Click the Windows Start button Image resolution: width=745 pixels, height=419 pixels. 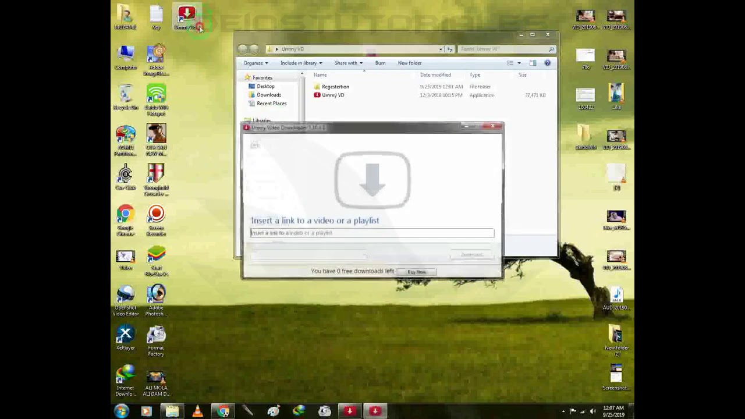121,411
